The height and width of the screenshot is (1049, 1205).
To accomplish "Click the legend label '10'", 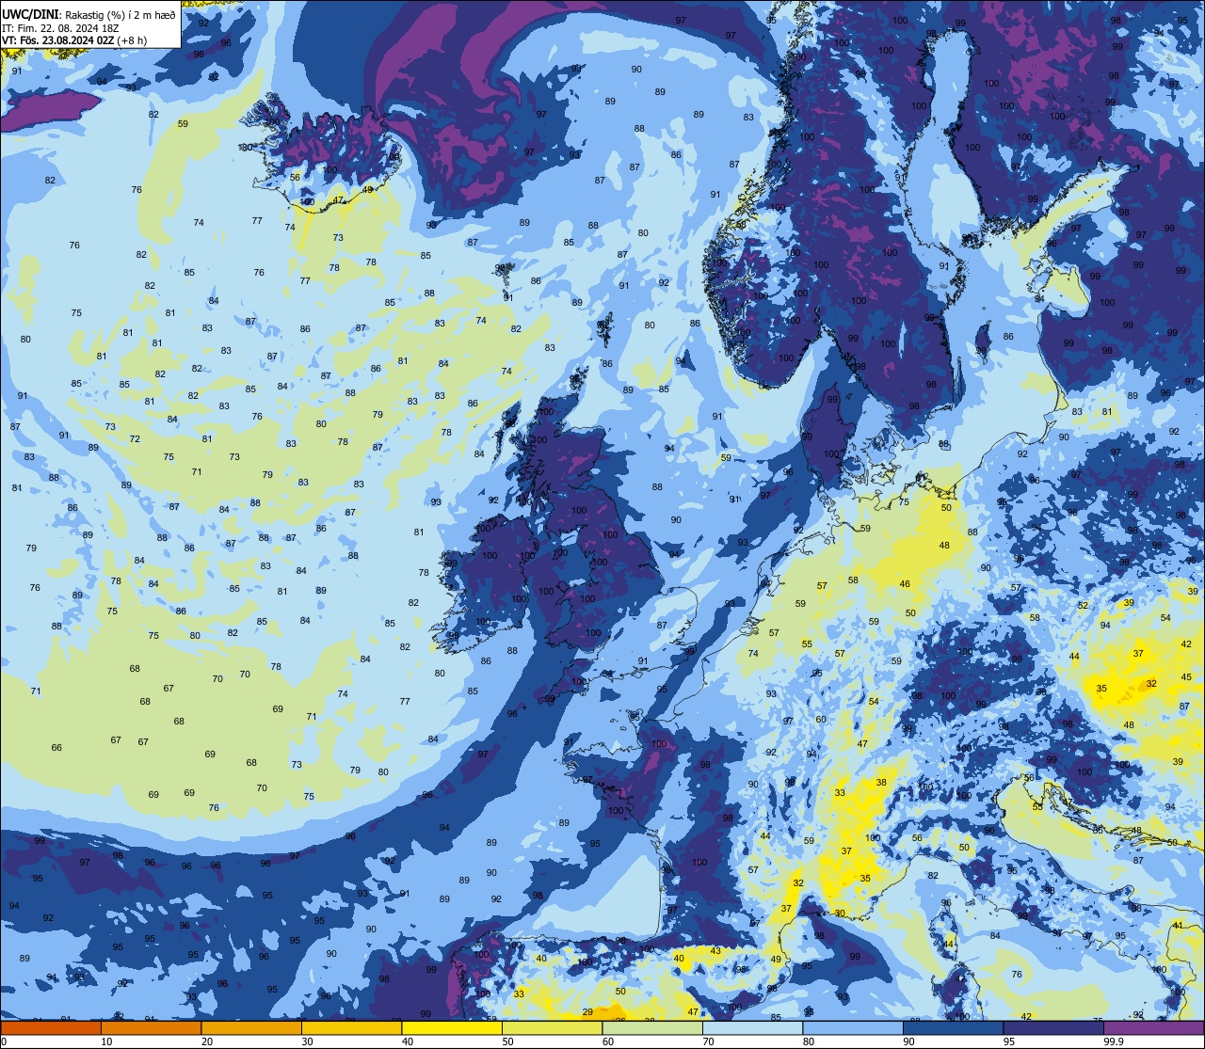I will coord(106,1041).
